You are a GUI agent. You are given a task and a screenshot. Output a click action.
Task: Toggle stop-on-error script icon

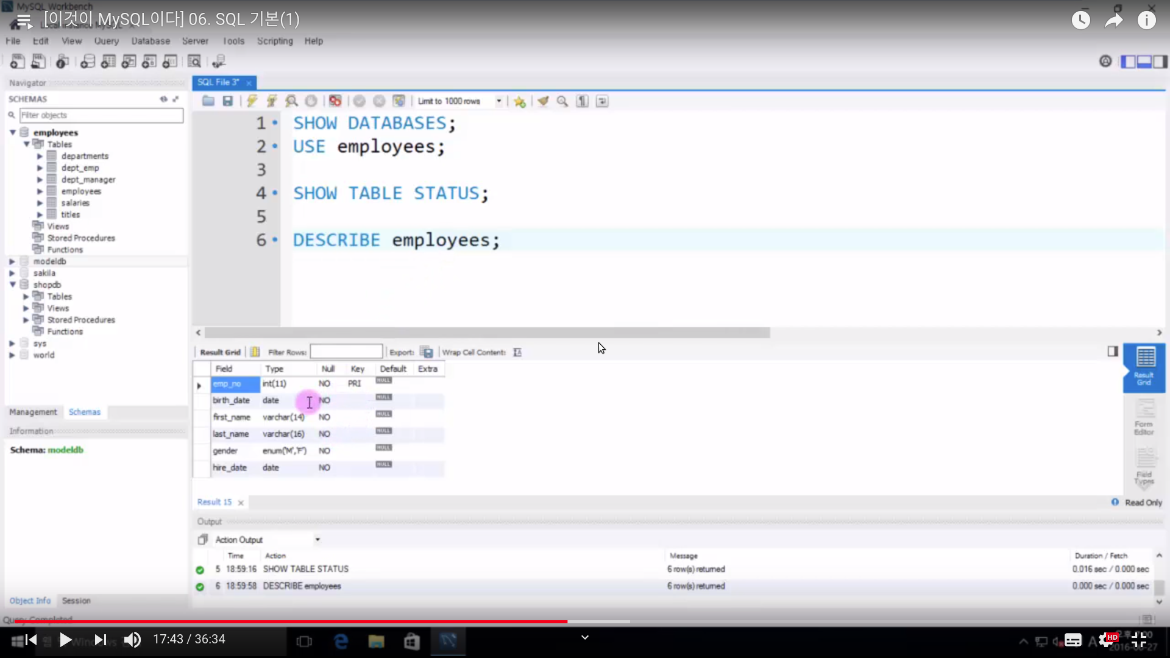tap(335, 101)
